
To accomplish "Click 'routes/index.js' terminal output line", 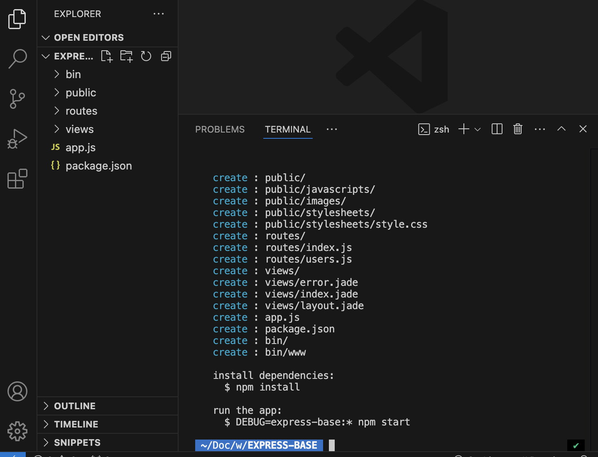I will click(x=309, y=248).
